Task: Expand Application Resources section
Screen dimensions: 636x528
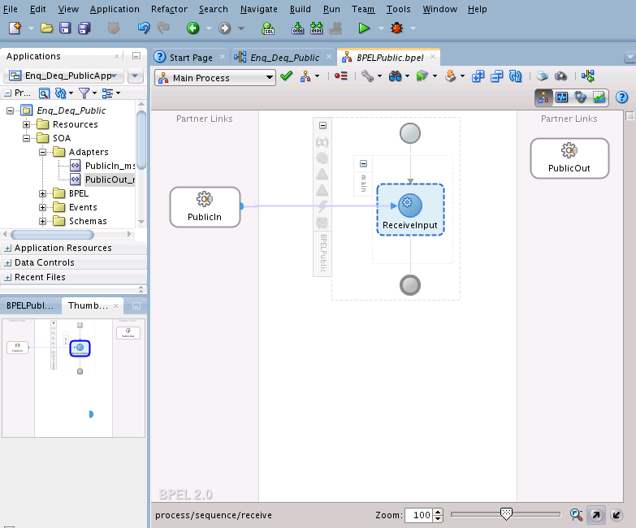Action: (7, 249)
